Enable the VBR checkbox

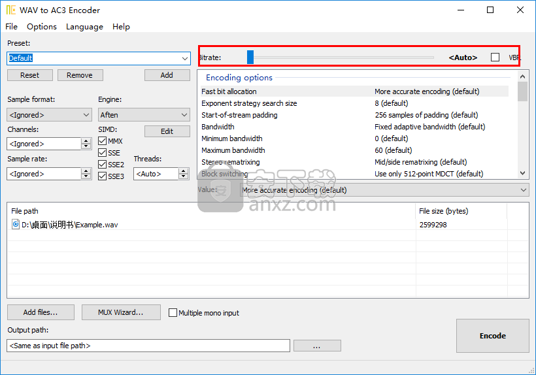495,57
